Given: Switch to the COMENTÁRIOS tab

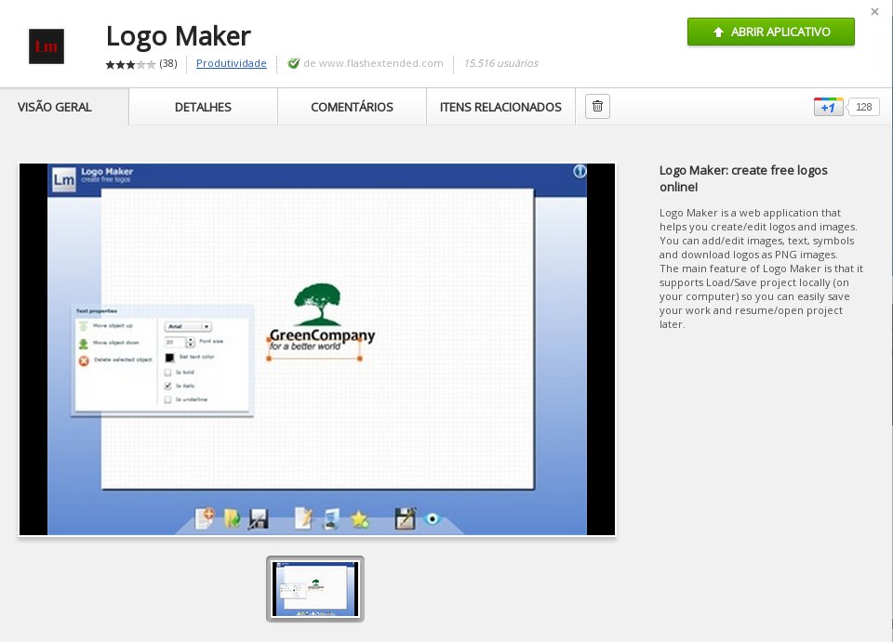Looking at the screenshot, I should click(x=352, y=107).
